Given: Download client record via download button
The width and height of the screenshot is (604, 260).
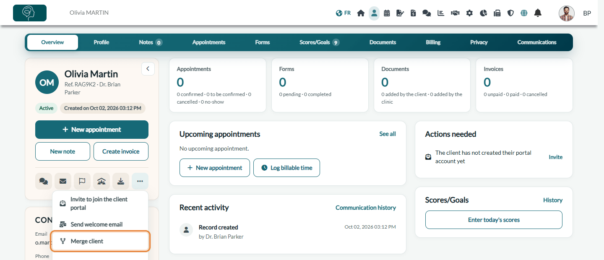Looking at the screenshot, I should 121,181.
